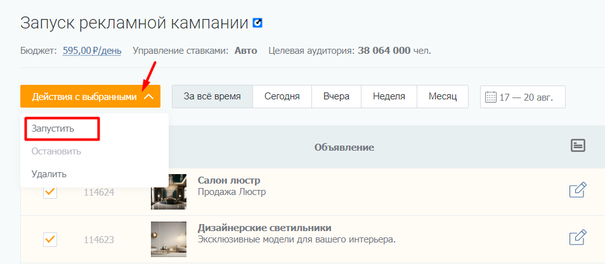Show statistics for Месяц

[442, 97]
